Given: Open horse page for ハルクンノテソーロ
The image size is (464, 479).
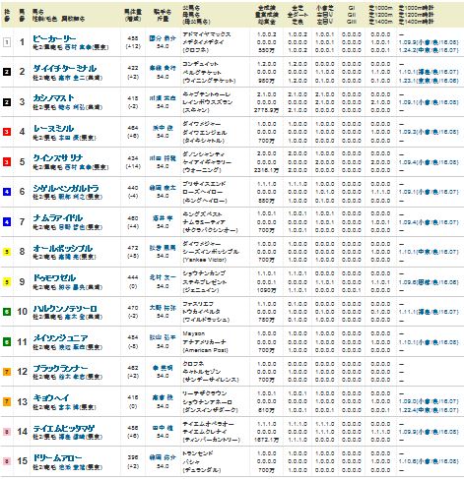Looking at the screenshot, I should 65,309.
